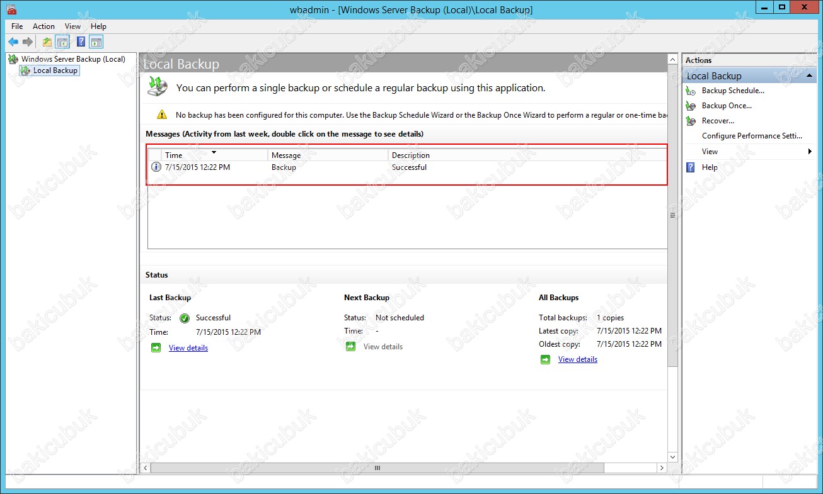The width and height of the screenshot is (823, 494).
Task: Click the Last Backup time value
Action: [x=228, y=332]
